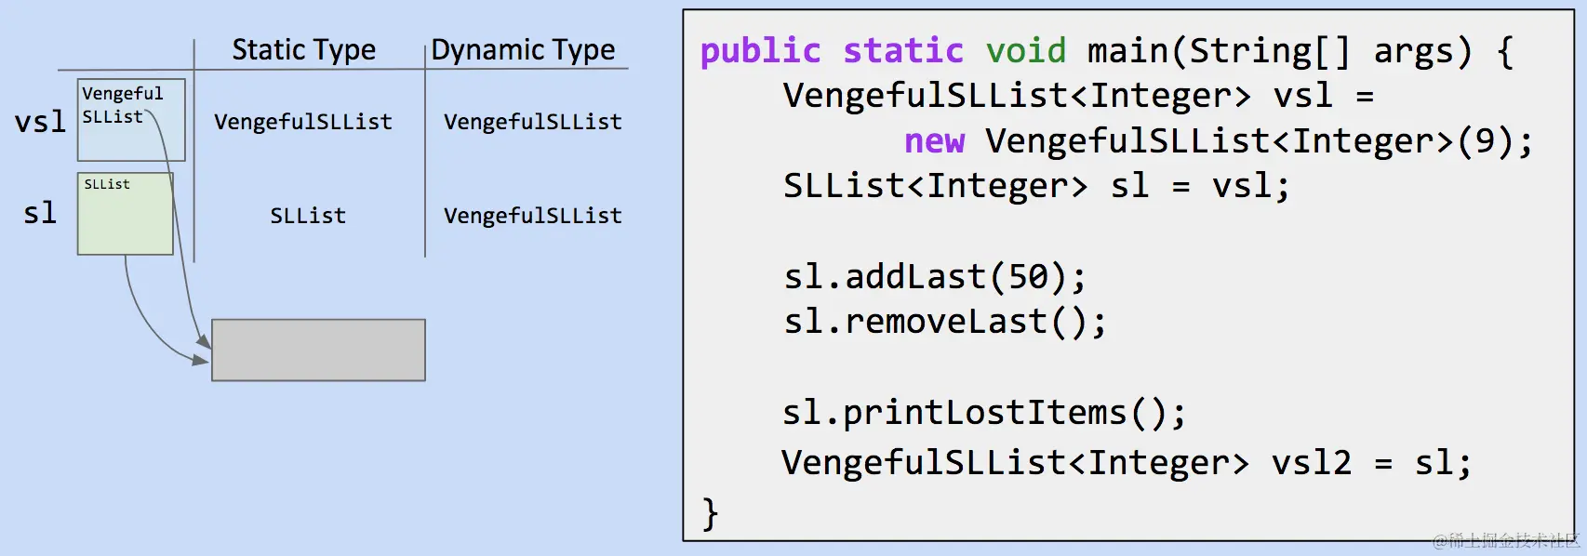The height and width of the screenshot is (556, 1587).
Task: Click the sl.printLostItems() statement
Action: [985, 412]
